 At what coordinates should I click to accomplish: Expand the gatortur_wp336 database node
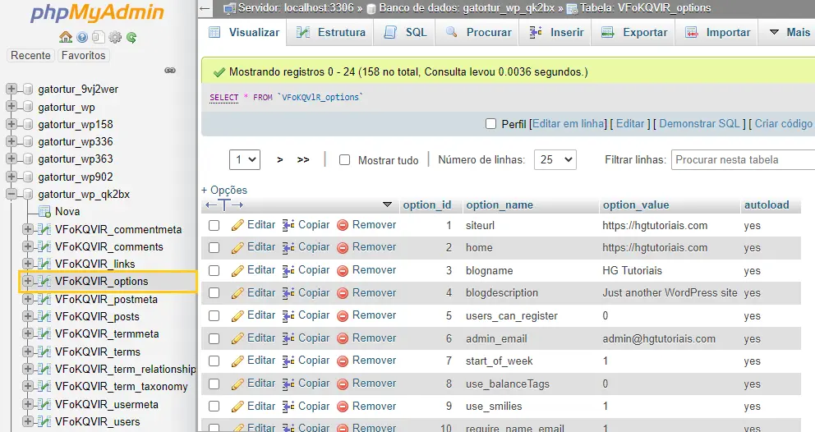pyautogui.click(x=12, y=141)
